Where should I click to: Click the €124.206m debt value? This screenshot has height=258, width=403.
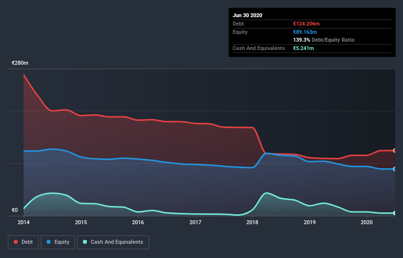click(x=306, y=24)
